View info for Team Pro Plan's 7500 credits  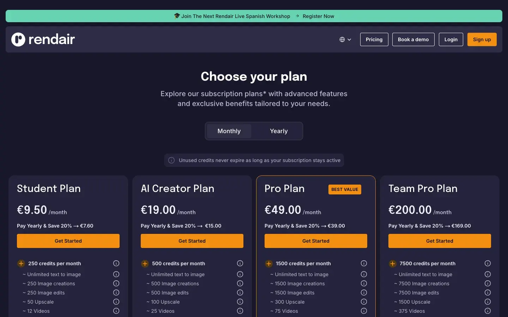488,263
